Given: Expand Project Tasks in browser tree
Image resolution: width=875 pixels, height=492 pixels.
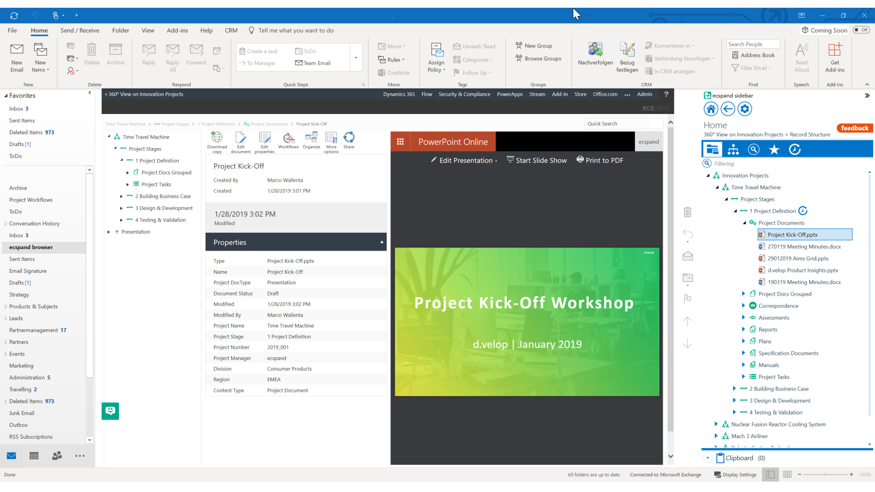Looking at the screenshot, I should (128, 184).
